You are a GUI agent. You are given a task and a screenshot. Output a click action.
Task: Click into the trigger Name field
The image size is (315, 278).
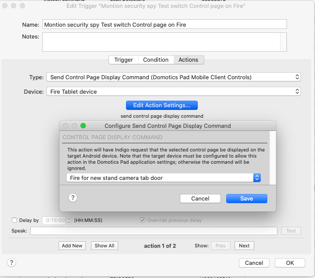pyautogui.click(x=164, y=25)
